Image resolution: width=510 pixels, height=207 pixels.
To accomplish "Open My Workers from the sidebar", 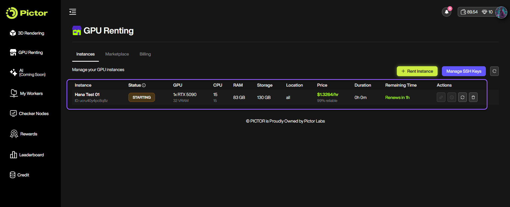I will [x=27, y=93].
